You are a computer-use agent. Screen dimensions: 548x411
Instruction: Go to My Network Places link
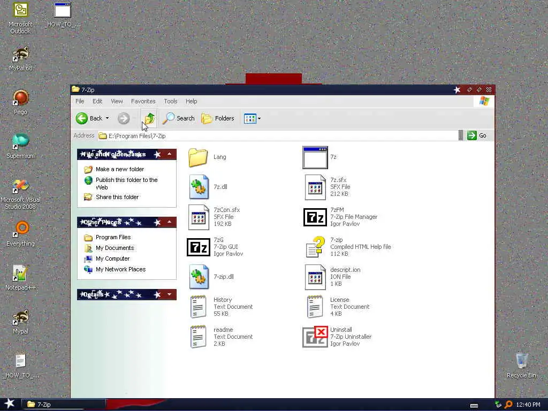tap(120, 270)
